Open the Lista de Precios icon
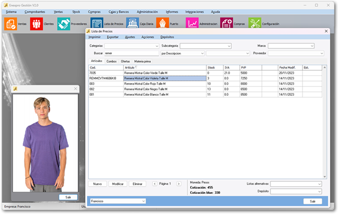The image size is (338, 214). coord(97,23)
